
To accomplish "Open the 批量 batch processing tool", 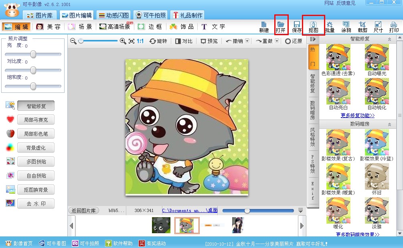I will (x=330, y=27).
